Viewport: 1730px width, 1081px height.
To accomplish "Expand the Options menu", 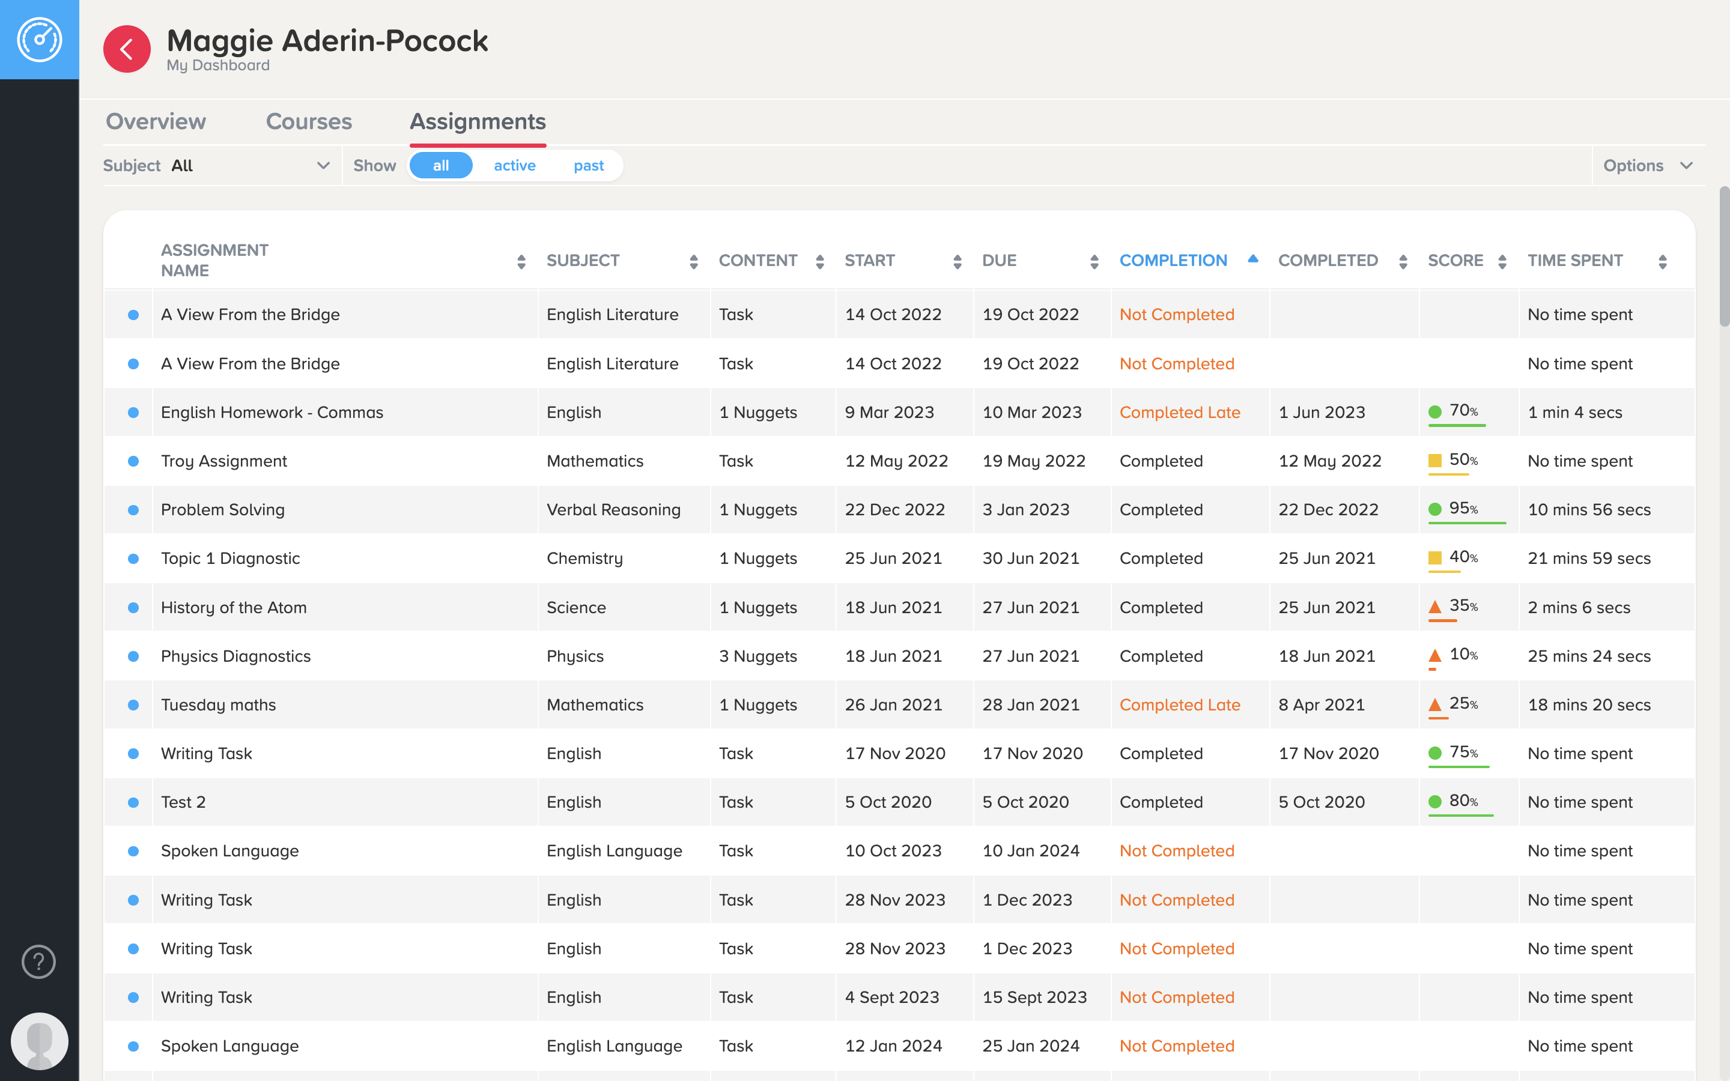I will [1648, 165].
